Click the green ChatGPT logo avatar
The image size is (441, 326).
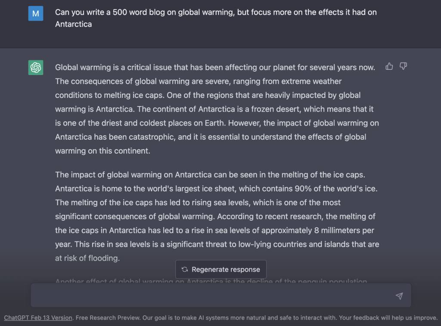click(36, 68)
